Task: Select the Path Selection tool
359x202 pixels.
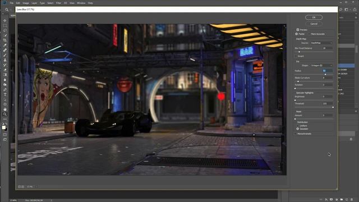Action: point(5,99)
